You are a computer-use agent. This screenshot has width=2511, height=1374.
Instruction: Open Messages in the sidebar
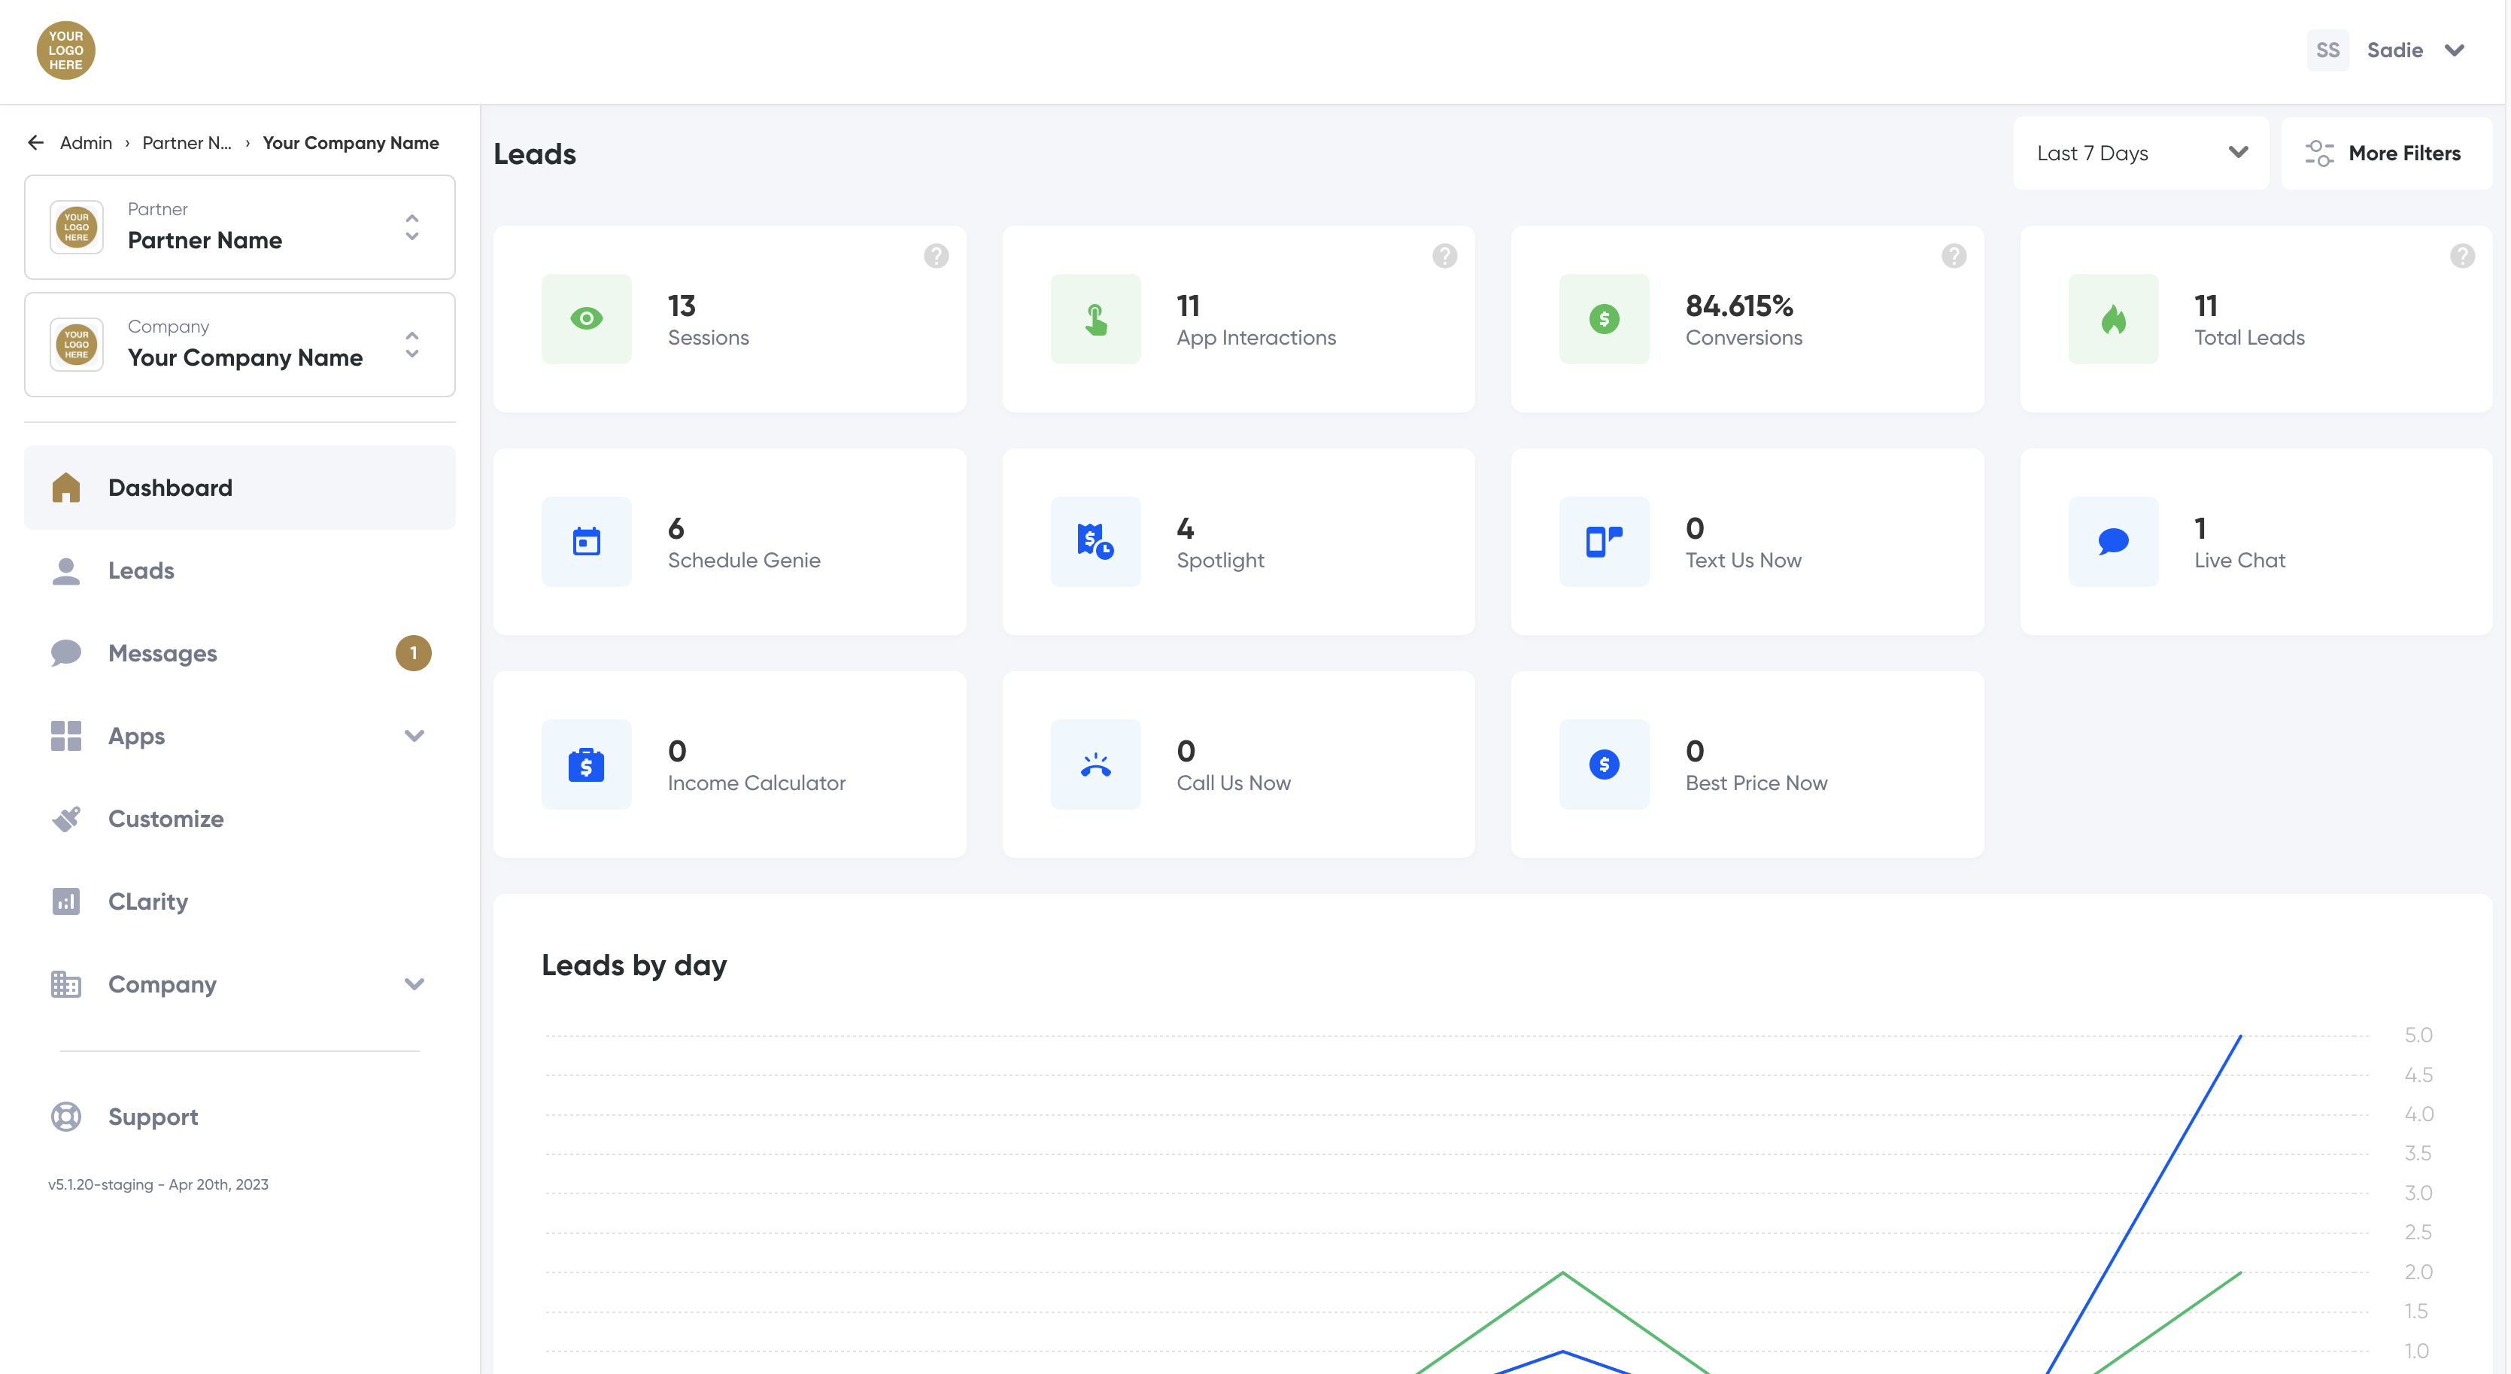tap(162, 653)
